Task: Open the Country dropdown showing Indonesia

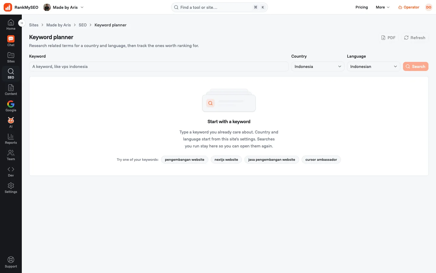Action: (318, 66)
